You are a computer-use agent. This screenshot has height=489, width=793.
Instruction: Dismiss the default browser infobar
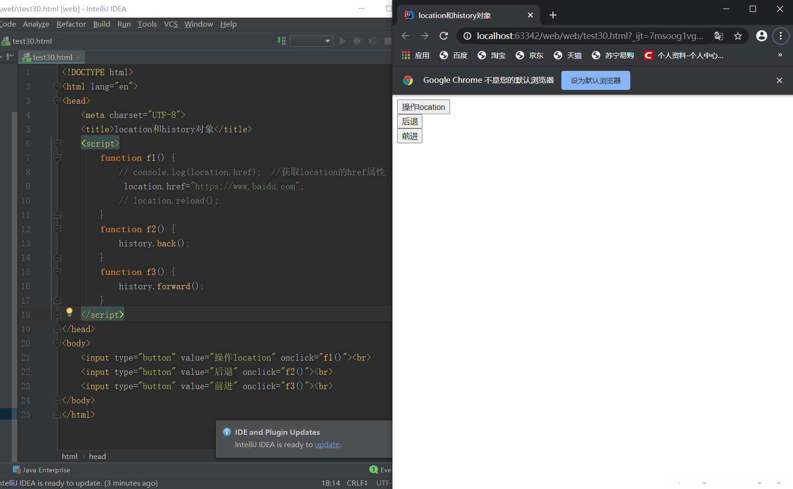click(779, 80)
